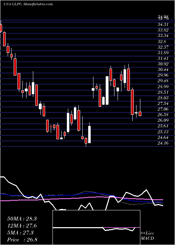Click inside the MACD inset chart

pos(96,227)
